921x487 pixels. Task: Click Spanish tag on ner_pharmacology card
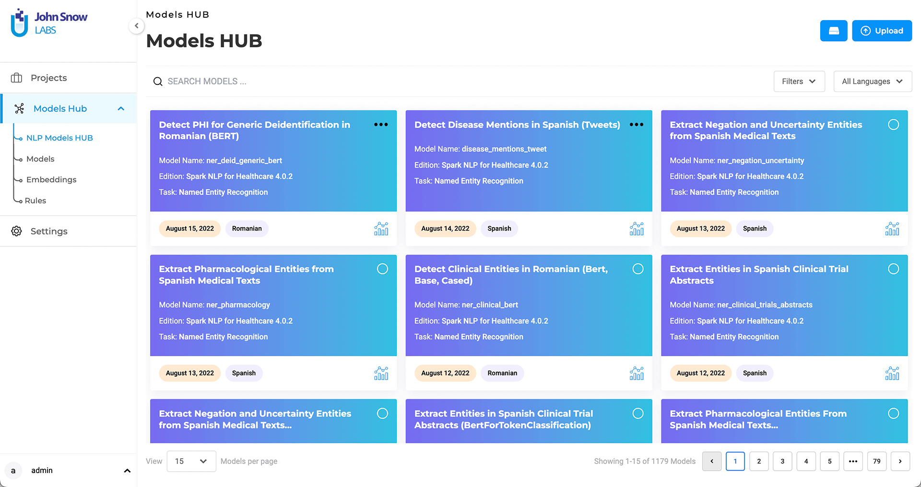(x=244, y=373)
